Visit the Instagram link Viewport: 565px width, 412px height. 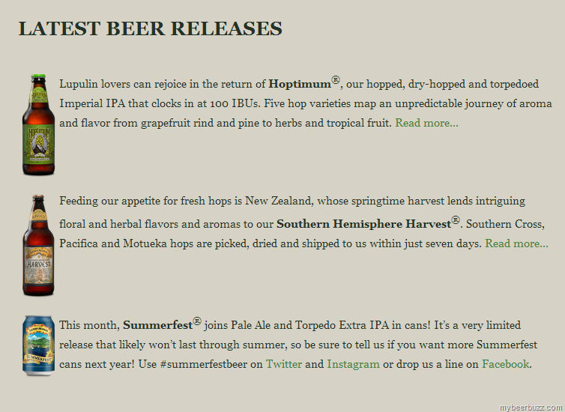click(353, 365)
